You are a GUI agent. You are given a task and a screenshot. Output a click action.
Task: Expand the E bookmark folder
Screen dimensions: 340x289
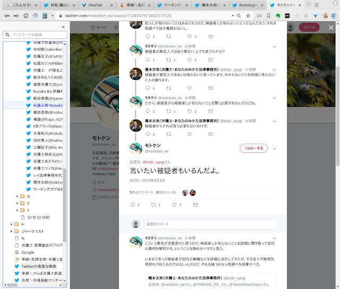(x=17, y=203)
